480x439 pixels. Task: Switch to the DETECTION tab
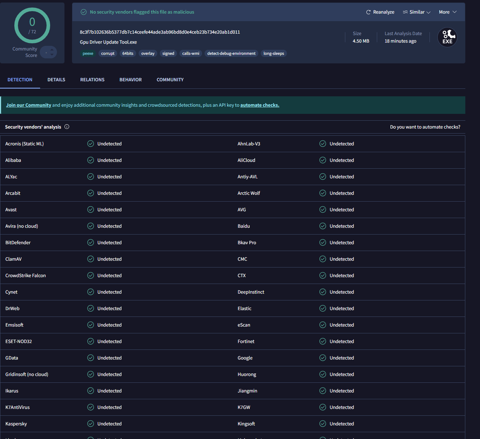pos(20,79)
